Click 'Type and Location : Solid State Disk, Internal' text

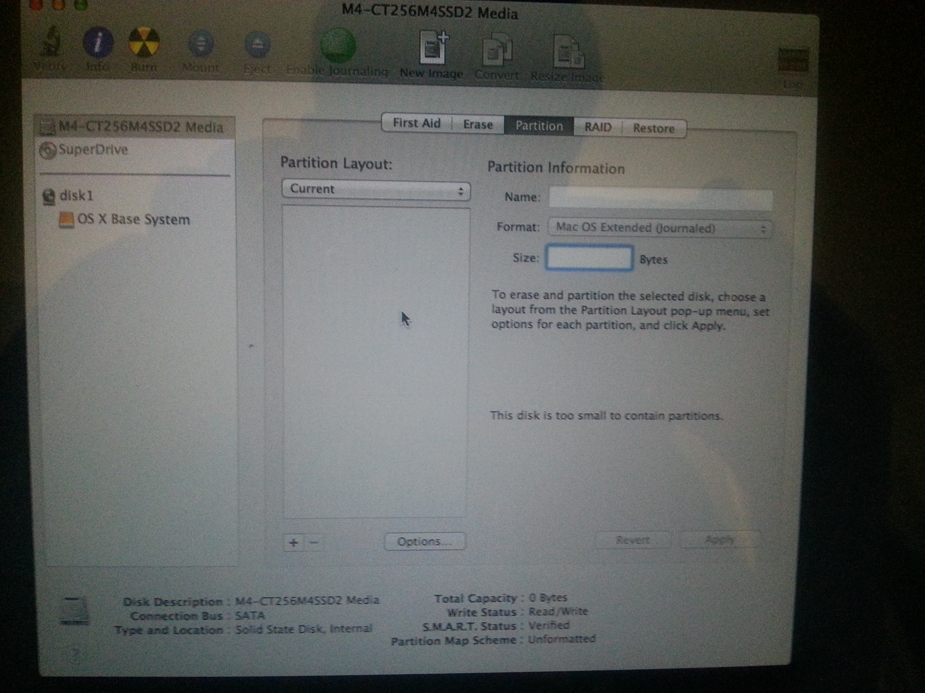(x=243, y=630)
